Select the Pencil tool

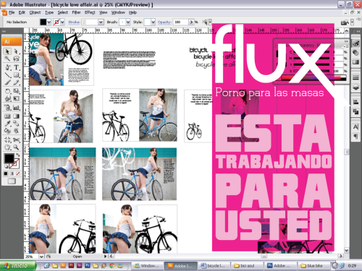[16, 82]
